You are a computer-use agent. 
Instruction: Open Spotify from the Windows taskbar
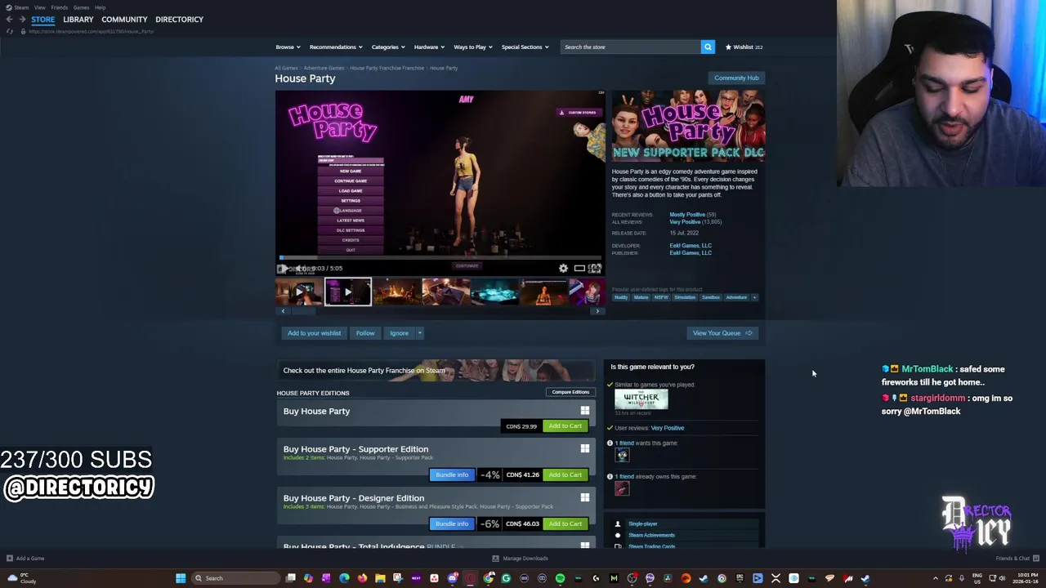click(560, 578)
